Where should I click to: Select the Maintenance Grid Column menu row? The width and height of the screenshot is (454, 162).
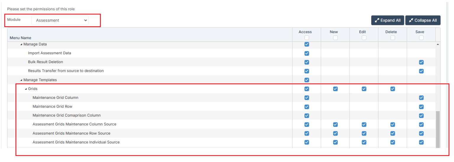pyautogui.click(x=55, y=98)
